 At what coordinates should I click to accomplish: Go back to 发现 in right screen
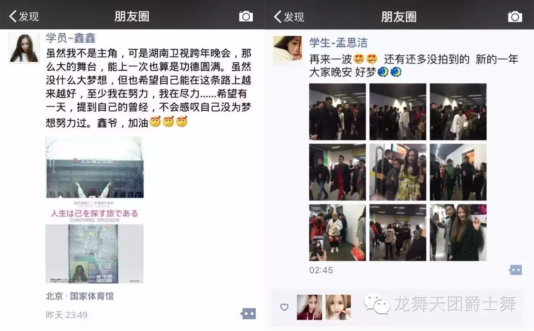click(289, 16)
